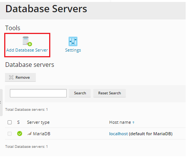This screenshot has width=186, height=157.
Task: Tick the select-all checkbox in table header
Action: [10, 122]
